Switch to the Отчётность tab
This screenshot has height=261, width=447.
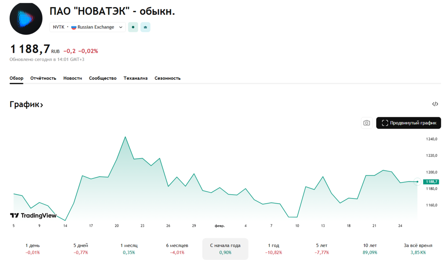point(43,78)
